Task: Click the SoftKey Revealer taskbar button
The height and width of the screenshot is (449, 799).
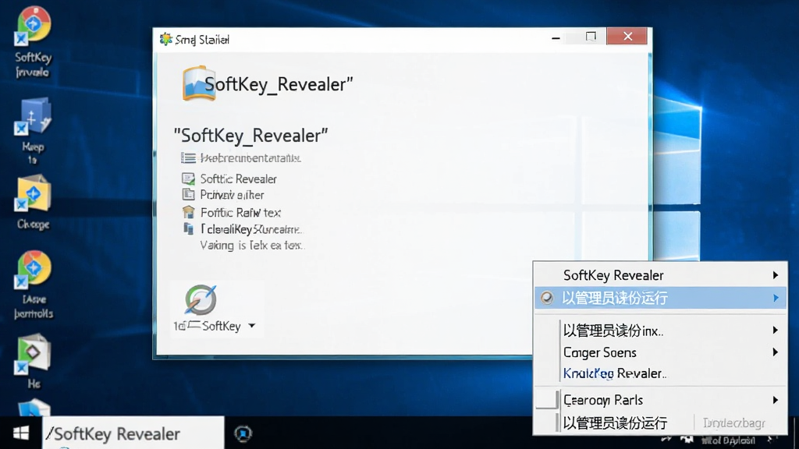Action: point(133,433)
